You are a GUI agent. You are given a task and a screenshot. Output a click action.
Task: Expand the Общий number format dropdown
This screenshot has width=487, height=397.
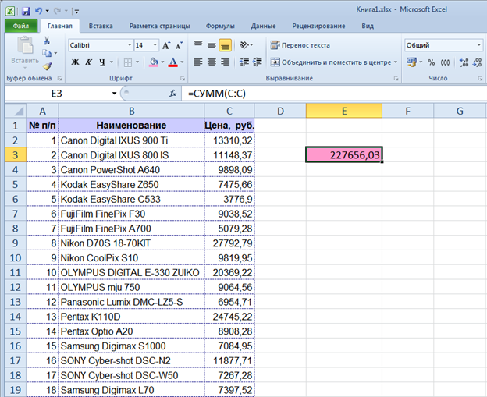(x=478, y=45)
